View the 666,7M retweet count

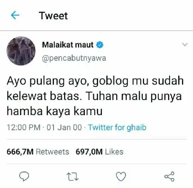20,152
